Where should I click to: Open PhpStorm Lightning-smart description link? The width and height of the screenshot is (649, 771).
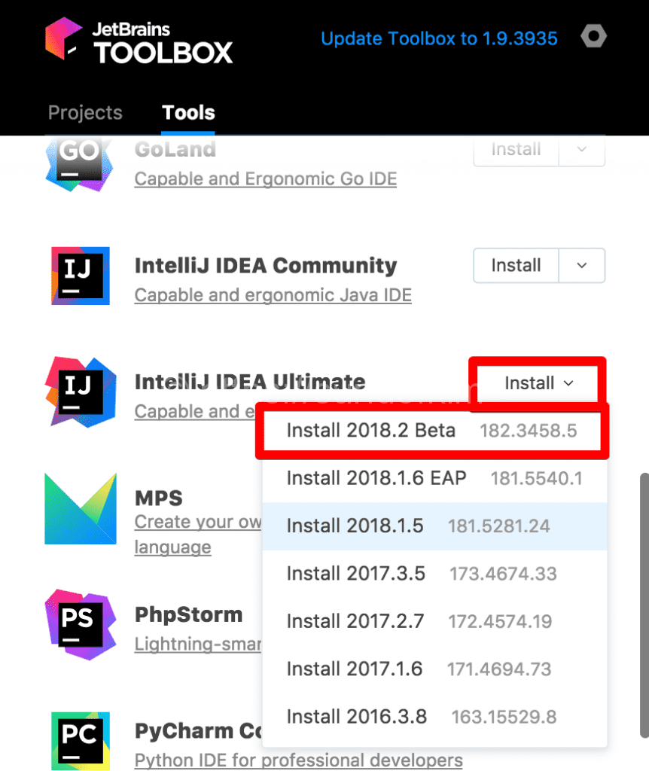tap(198, 645)
